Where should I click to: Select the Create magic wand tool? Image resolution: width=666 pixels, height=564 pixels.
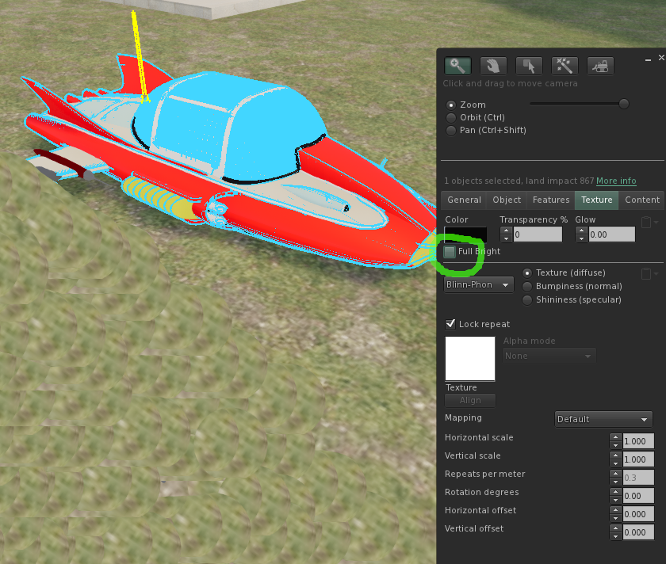[564, 66]
